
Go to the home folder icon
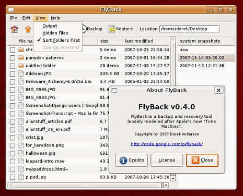[x=15, y=29]
